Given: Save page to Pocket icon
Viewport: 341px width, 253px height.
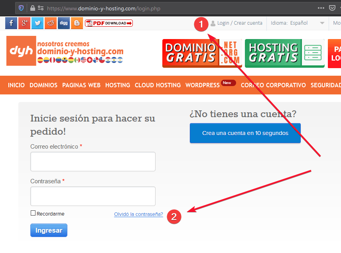Looking at the screenshot, I should 332,8.
